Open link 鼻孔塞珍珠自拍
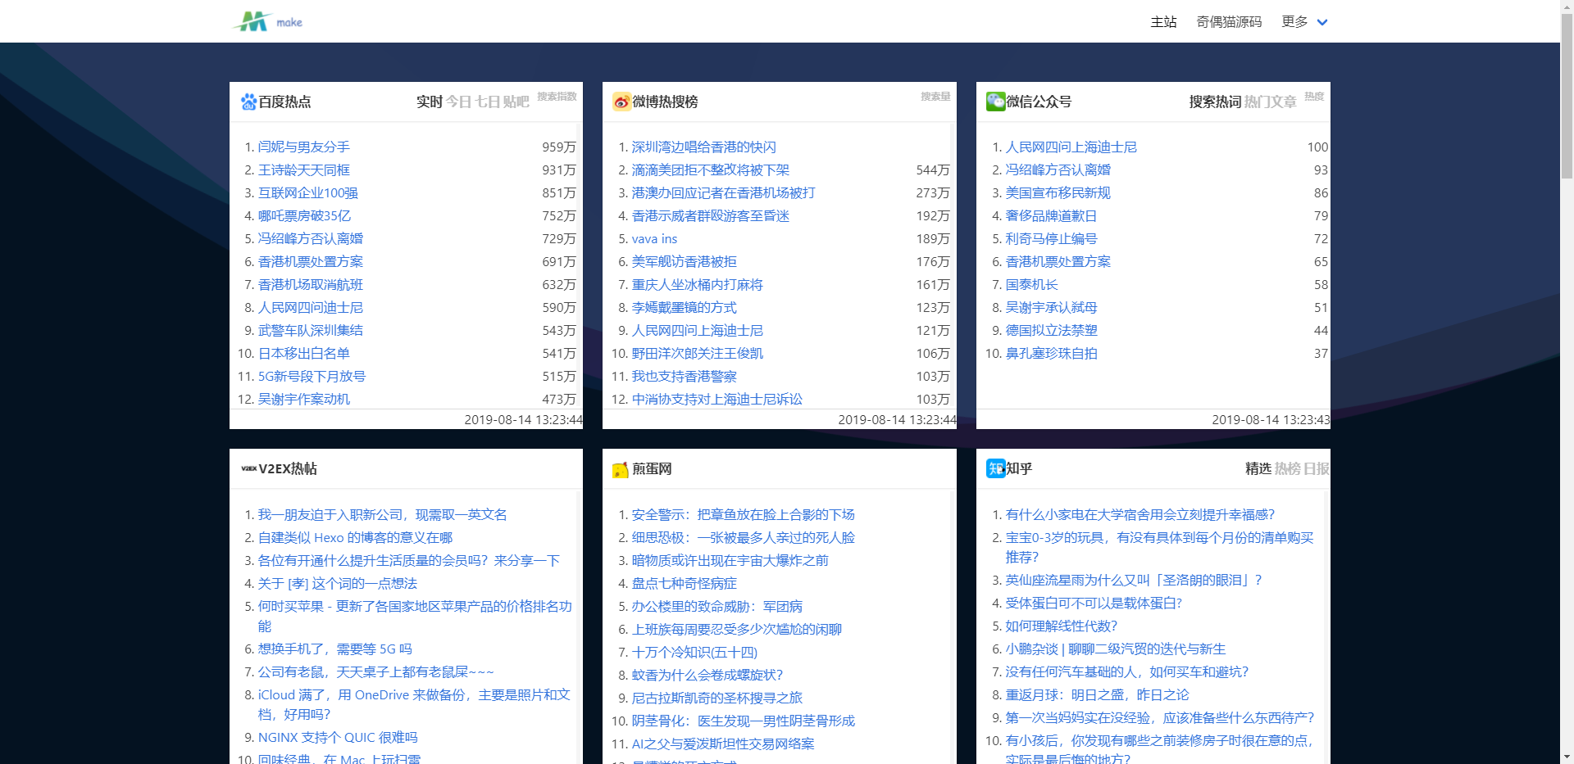The width and height of the screenshot is (1574, 764). (1052, 353)
